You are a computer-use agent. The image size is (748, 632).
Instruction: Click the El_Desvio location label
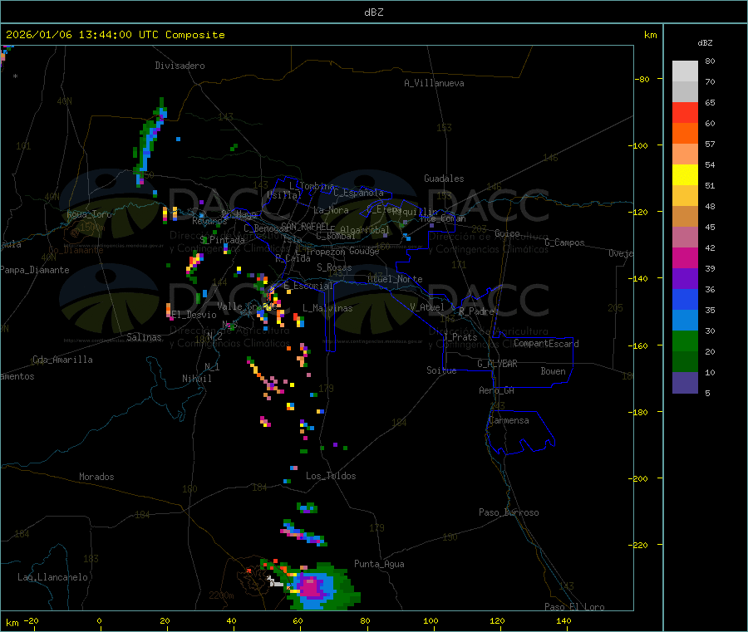click(194, 315)
